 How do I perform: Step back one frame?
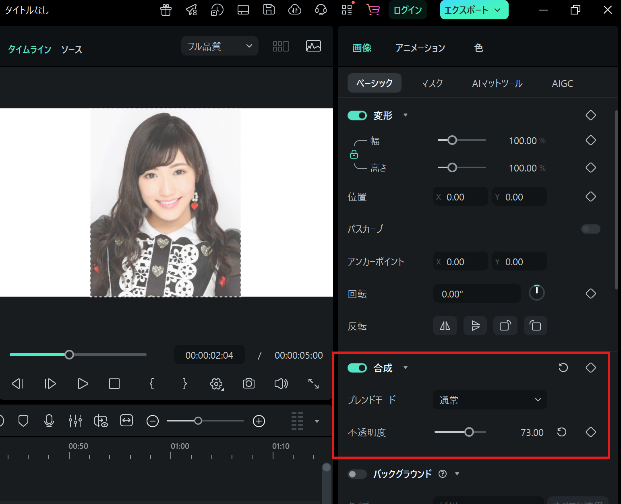17,384
